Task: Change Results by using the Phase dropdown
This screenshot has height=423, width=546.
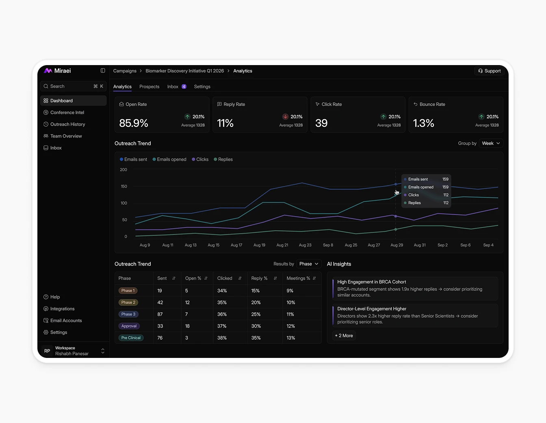Action: tap(308, 264)
